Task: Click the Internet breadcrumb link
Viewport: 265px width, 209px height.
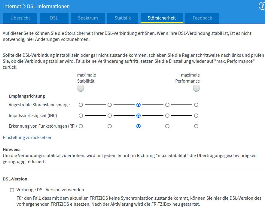Action: point(12,6)
